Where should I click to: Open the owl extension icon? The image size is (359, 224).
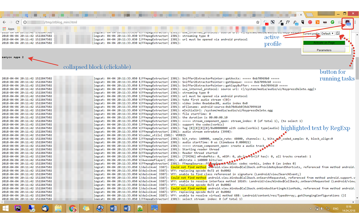click(303, 22)
